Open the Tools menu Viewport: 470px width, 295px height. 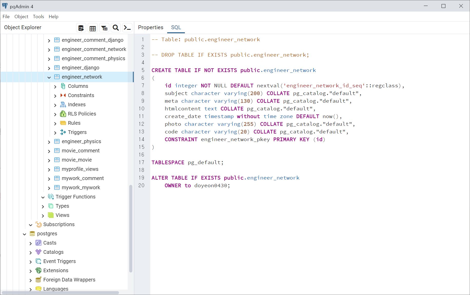click(38, 17)
